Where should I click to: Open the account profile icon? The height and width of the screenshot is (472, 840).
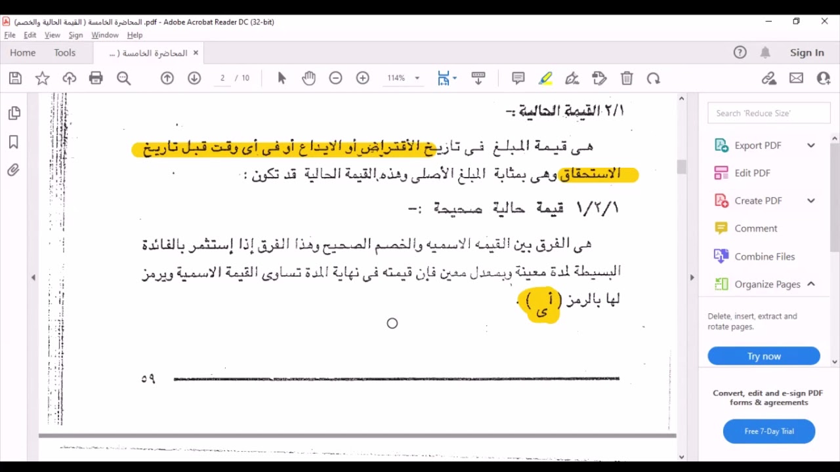[824, 78]
